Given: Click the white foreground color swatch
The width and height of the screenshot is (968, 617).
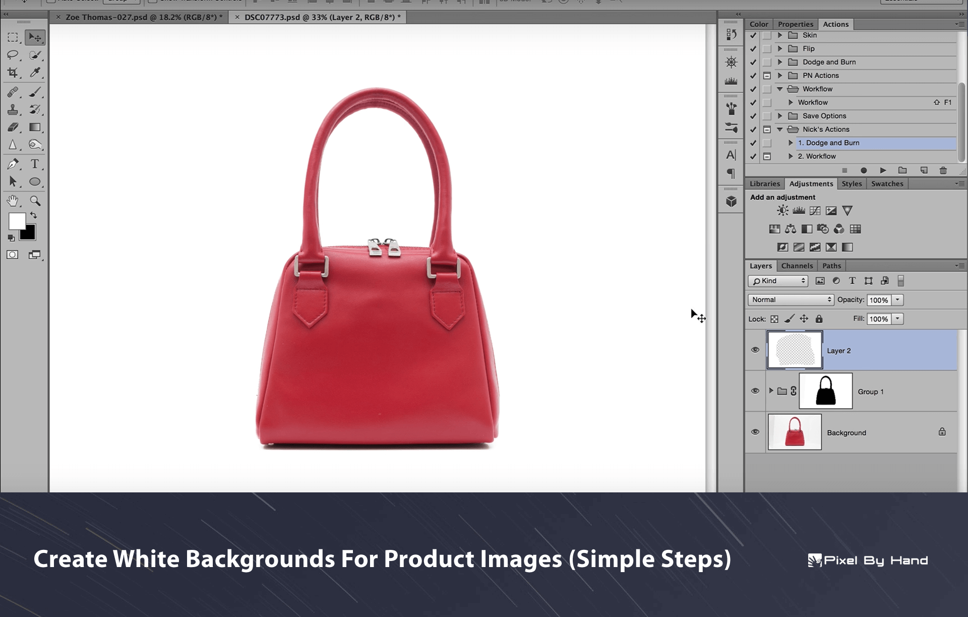Looking at the screenshot, I should coord(17,221).
